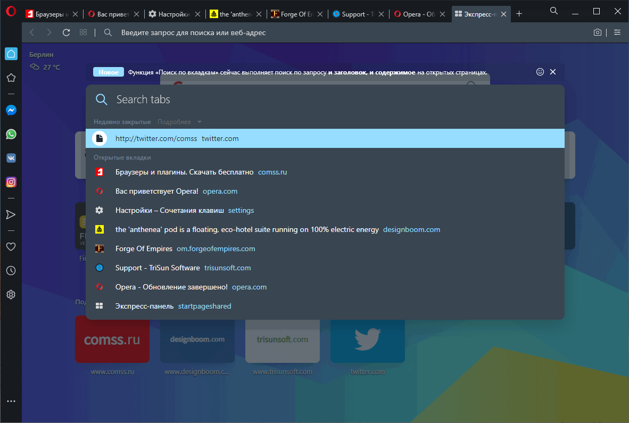Open Instagram in sidebar
This screenshot has height=423, width=629.
[x=11, y=182]
